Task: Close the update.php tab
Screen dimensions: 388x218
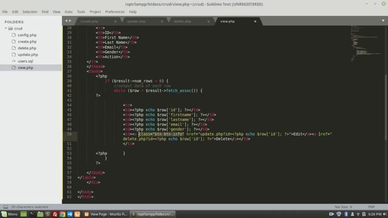Action: click(162, 22)
